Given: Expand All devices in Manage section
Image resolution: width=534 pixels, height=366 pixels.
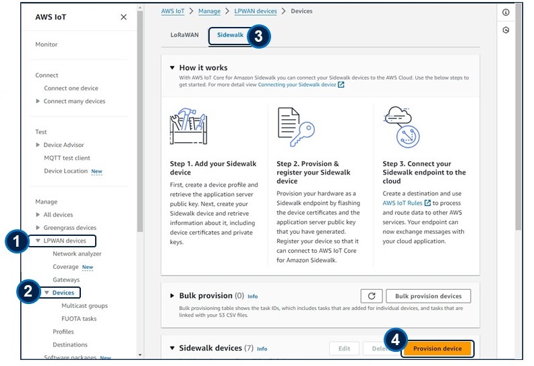Looking at the screenshot, I should pyautogui.click(x=38, y=214).
